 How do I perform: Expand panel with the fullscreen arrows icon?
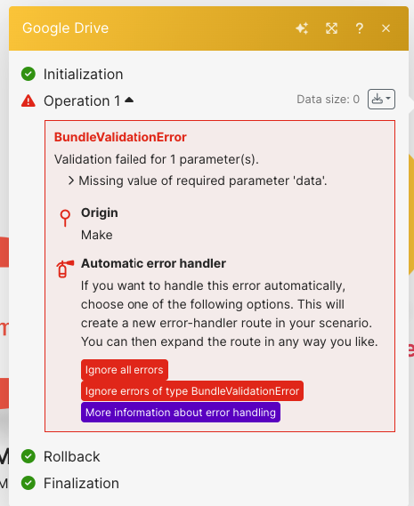331,28
